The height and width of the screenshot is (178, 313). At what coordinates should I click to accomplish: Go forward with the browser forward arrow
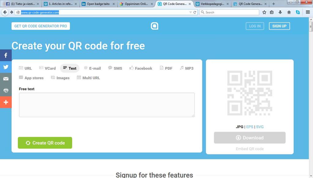[12, 12]
